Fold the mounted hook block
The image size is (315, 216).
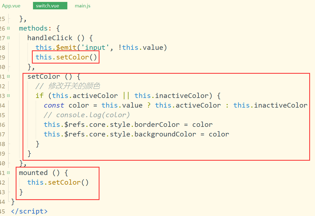tap(8, 173)
